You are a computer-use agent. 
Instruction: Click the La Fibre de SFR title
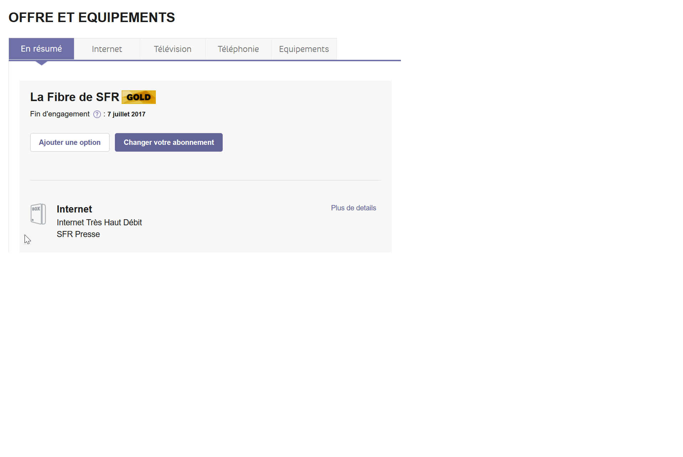coord(75,97)
